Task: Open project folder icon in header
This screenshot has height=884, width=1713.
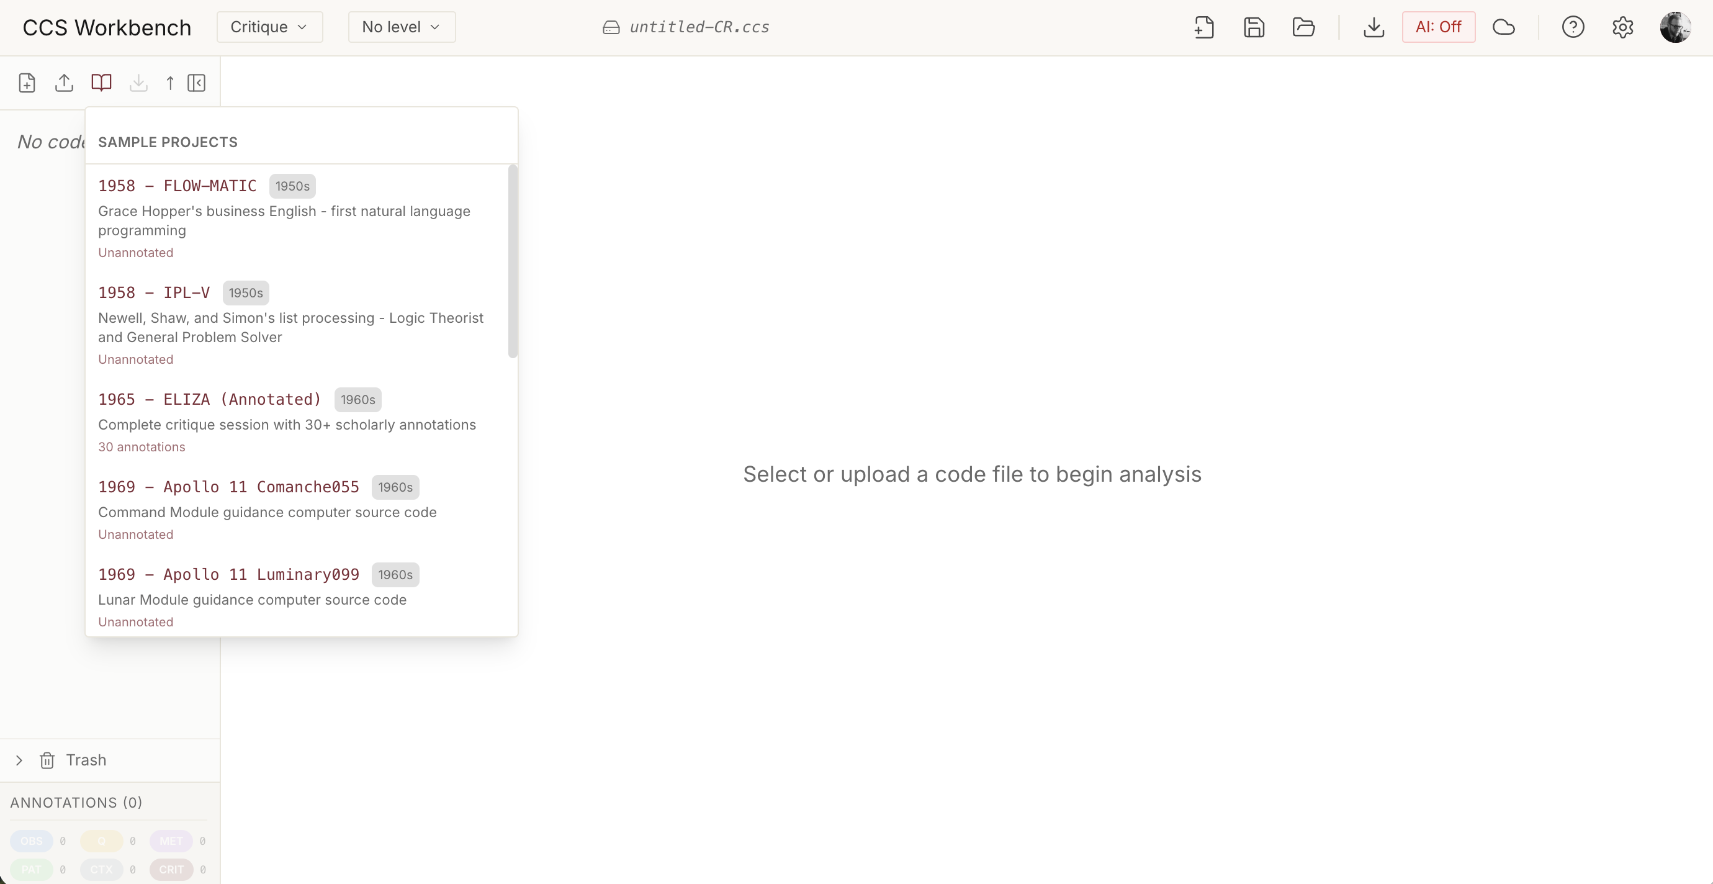Action: click(x=1303, y=27)
